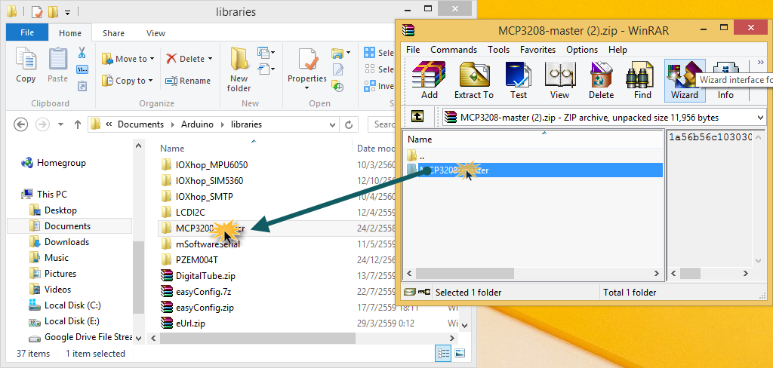773x368 pixels.
Task: Click the Arduino breadcrumb in address bar
Action: point(198,124)
